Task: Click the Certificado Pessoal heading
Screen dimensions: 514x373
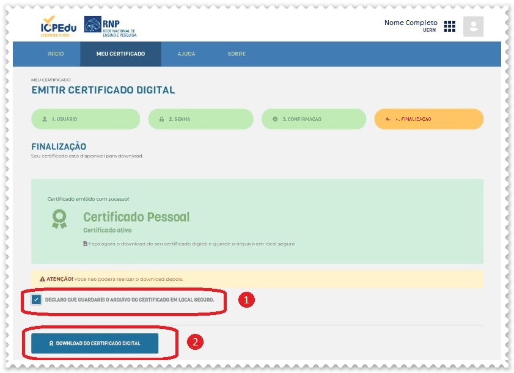Action: click(136, 217)
